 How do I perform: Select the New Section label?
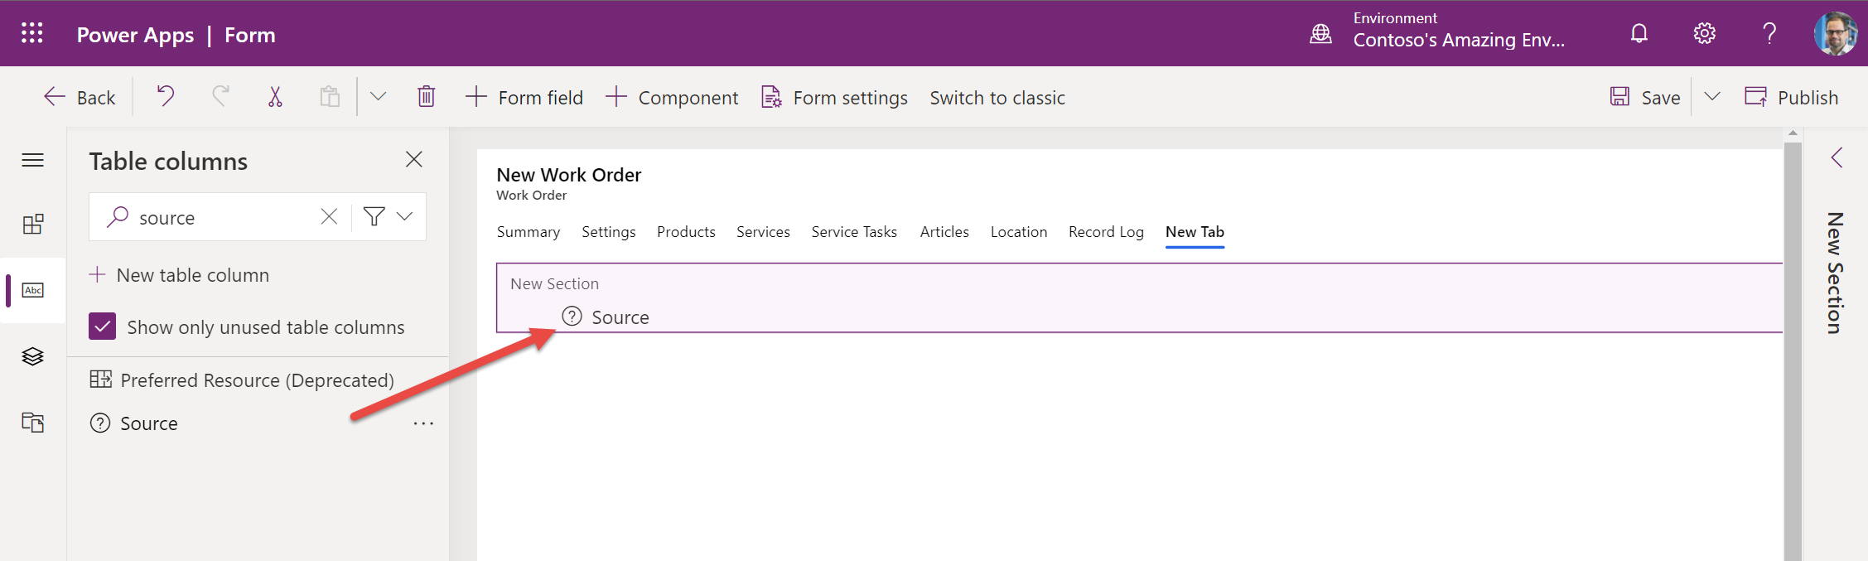(x=554, y=284)
